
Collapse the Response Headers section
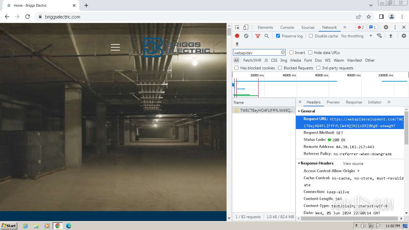[x=299, y=163]
